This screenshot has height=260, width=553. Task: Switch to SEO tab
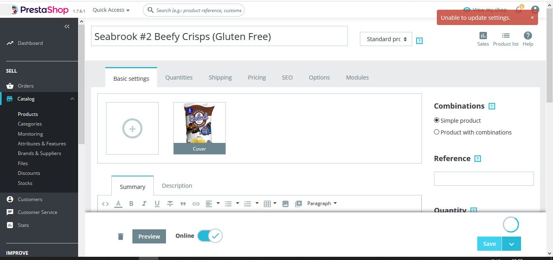(x=287, y=78)
